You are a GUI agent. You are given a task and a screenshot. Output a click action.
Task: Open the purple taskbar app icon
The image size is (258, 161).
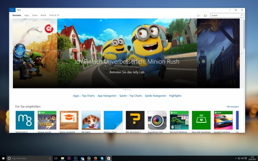69,158
